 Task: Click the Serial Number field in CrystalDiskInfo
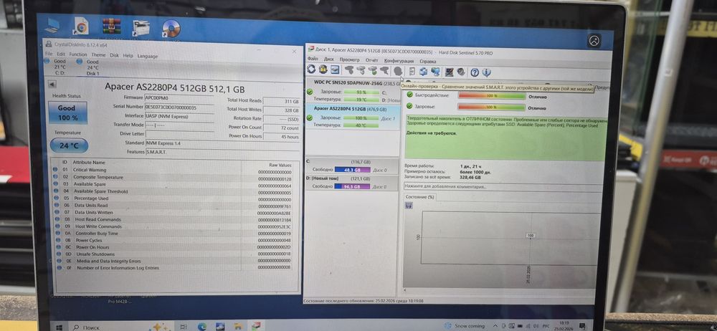[179, 107]
